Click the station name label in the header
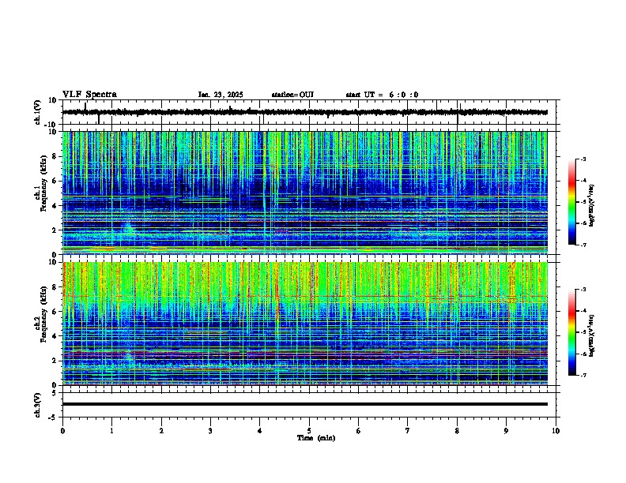The height and width of the screenshot is (483, 626). 292,95
